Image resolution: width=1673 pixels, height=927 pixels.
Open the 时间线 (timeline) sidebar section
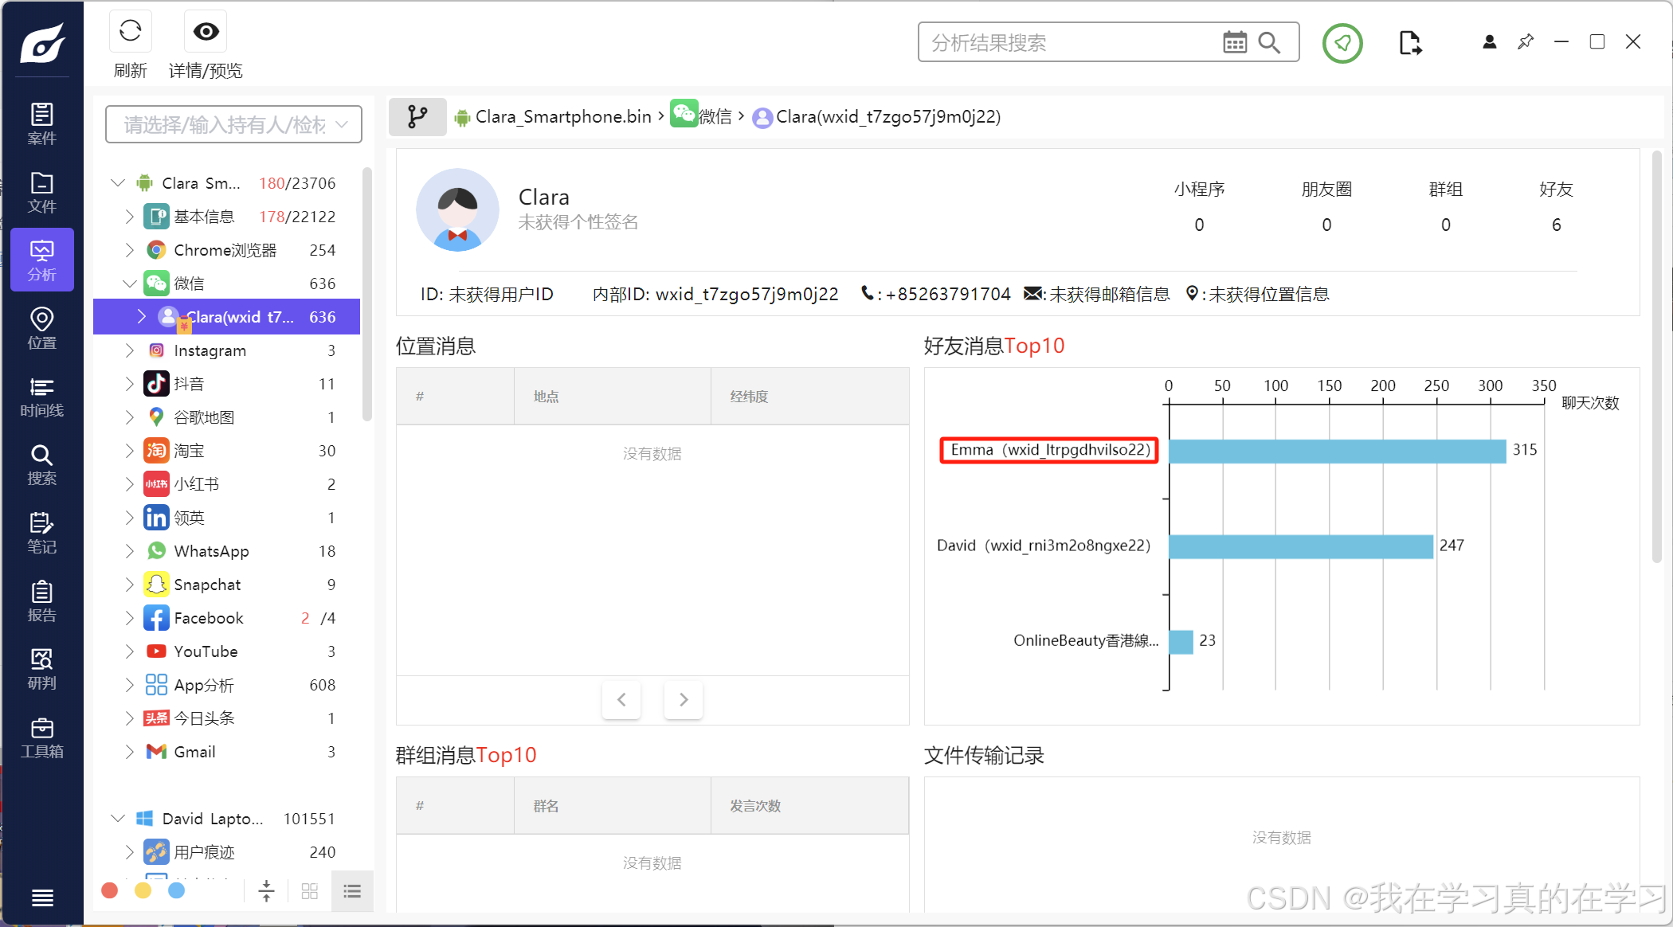[x=41, y=397]
